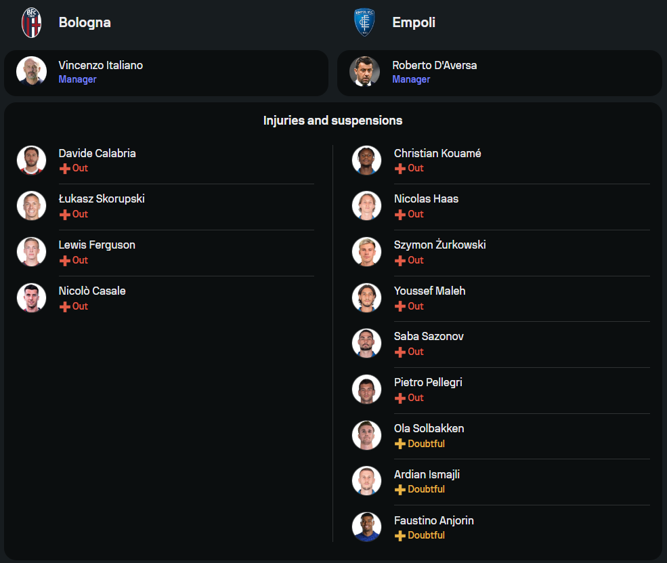Image resolution: width=667 pixels, height=563 pixels.
Task: Open Nicolò Casale's player page
Action: point(92,291)
